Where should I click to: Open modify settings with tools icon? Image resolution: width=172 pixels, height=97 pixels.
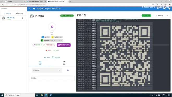tap(53, 57)
